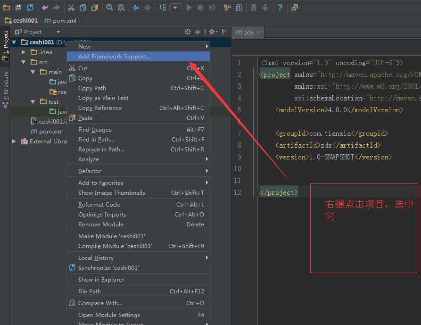The width and height of the screenshot is (421, 325).
Task: Choose Find Usages from context menu
Action: (138, 129)
